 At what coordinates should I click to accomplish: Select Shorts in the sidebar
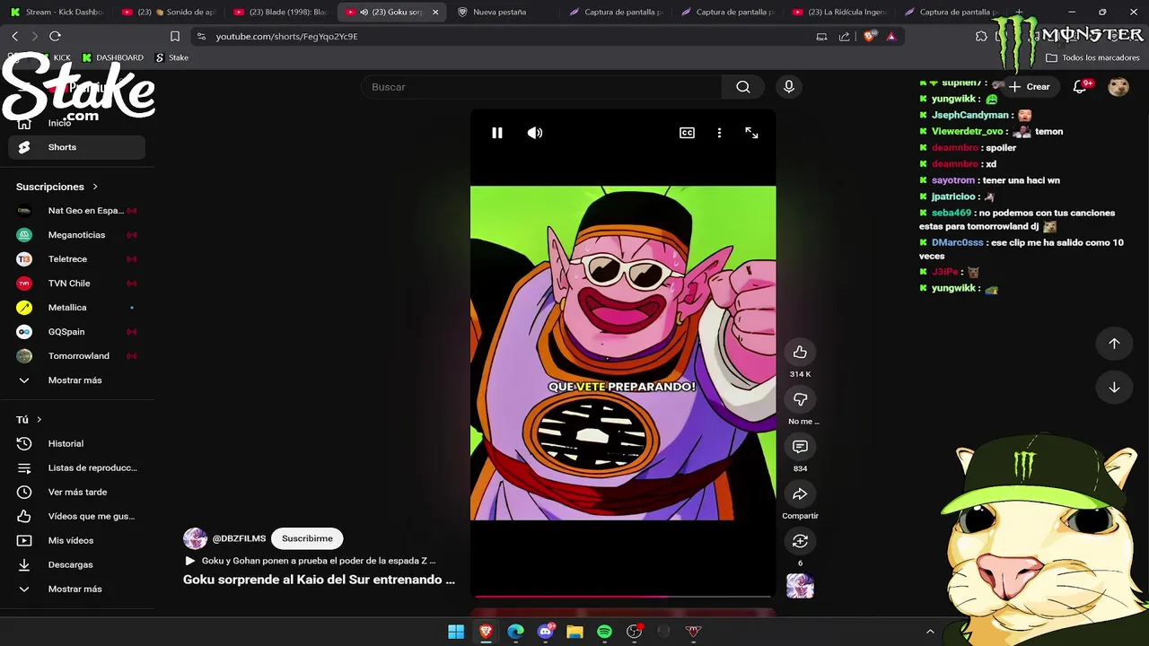(76, 147)
